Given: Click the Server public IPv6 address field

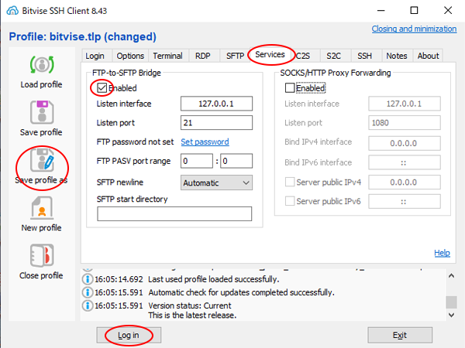Looking at the screenshot, I should pyautogui.click(x=405, y=202).
